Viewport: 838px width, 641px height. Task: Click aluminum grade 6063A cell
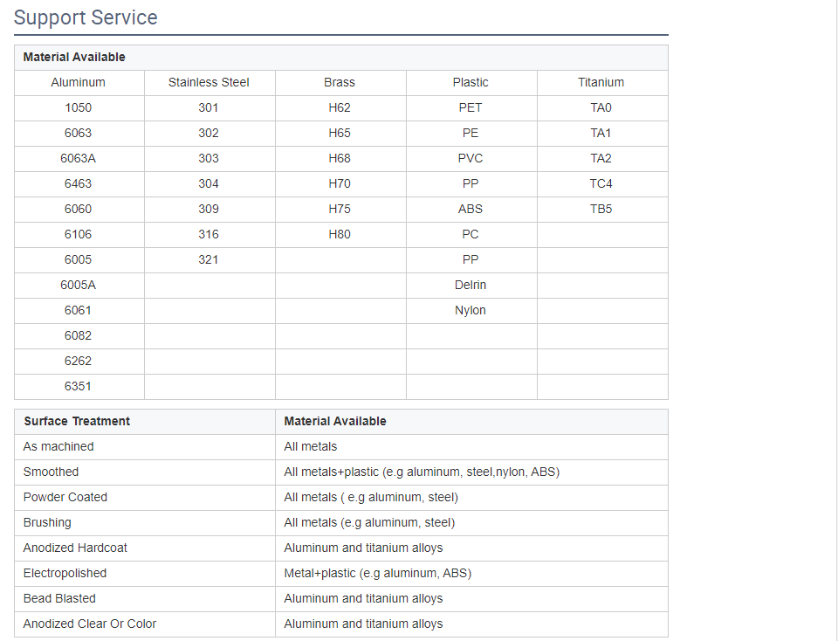click(x=79, y=159)
